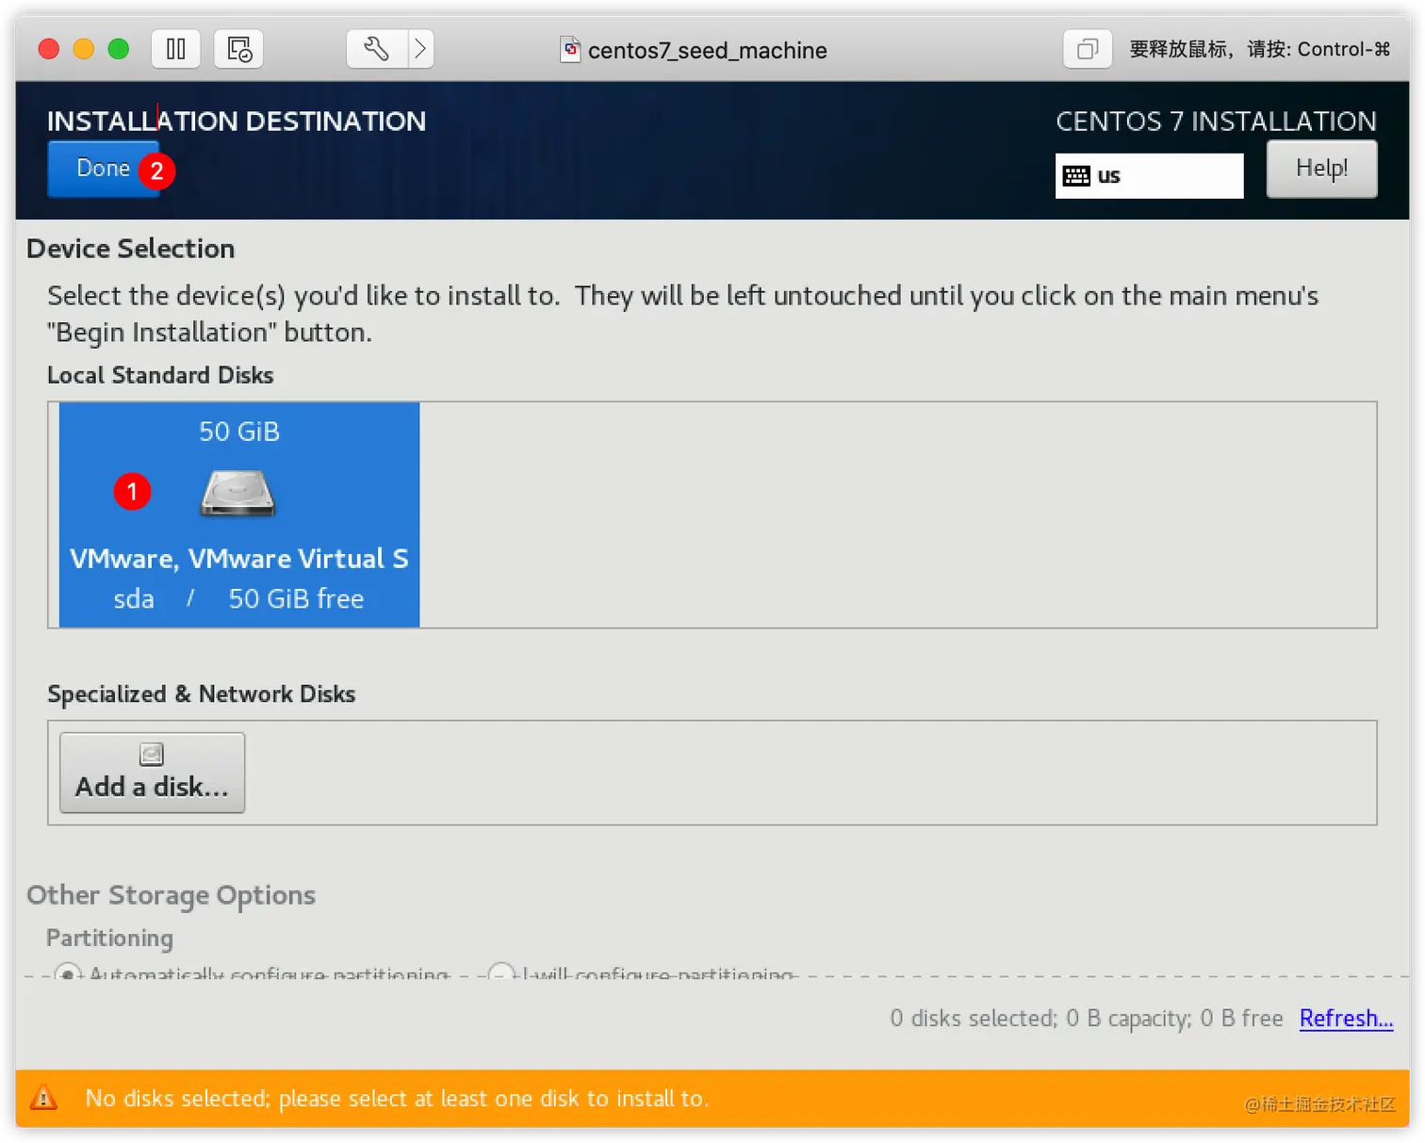Viewport: 1425px width, 1143px height.
Task: Click the warning triangle icon in the orange bar
Action: click(43, 1098)
